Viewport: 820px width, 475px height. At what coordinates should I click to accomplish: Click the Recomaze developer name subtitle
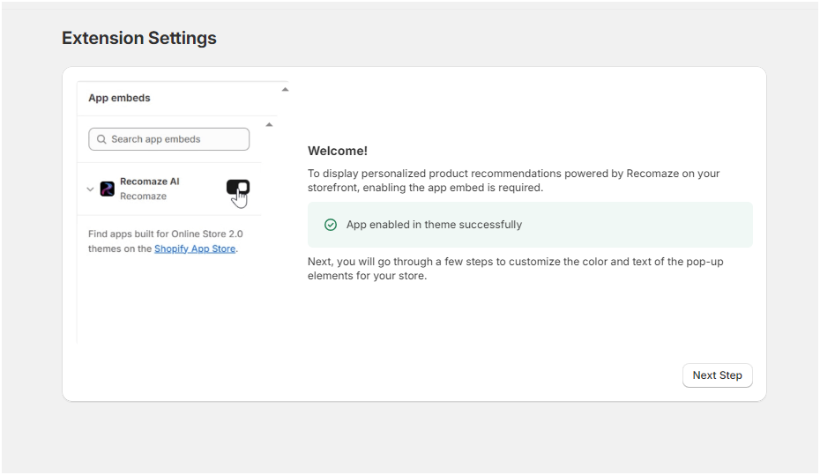tap(144, 196)
